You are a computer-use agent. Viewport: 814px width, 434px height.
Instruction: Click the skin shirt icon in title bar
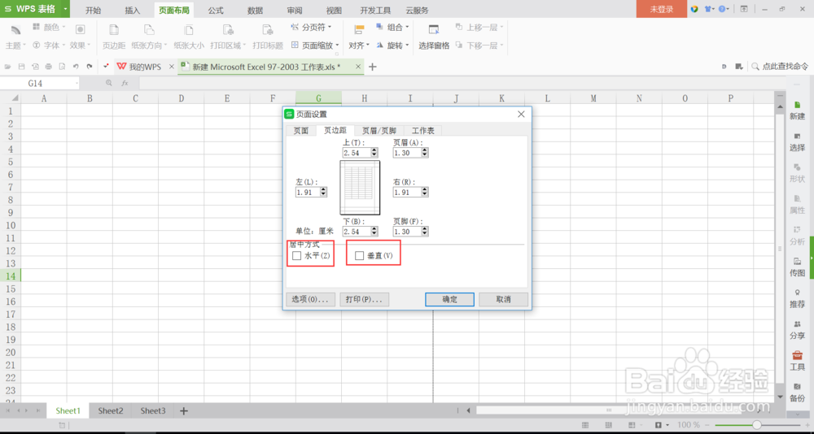(x=709, y=9)
